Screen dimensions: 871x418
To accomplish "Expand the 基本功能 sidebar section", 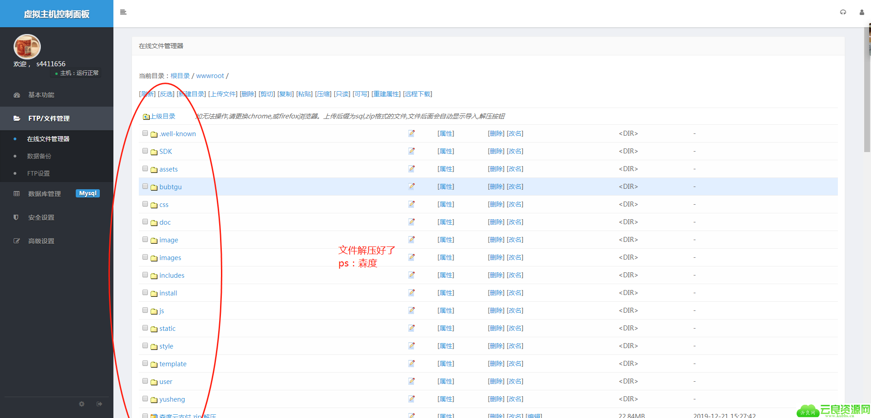I will [x=57, y=95].
